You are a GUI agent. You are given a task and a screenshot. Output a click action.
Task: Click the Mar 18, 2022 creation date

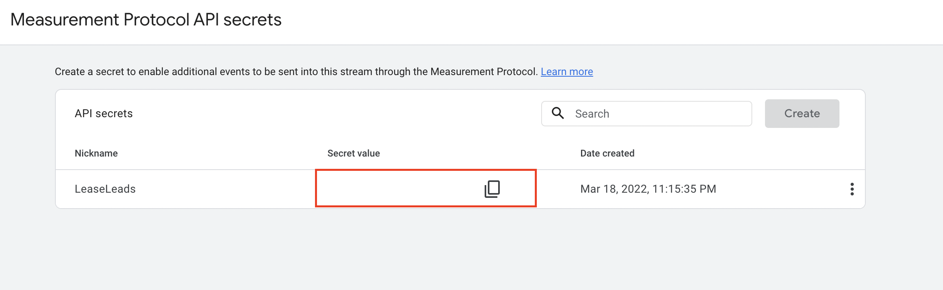(x=614, y=189)
